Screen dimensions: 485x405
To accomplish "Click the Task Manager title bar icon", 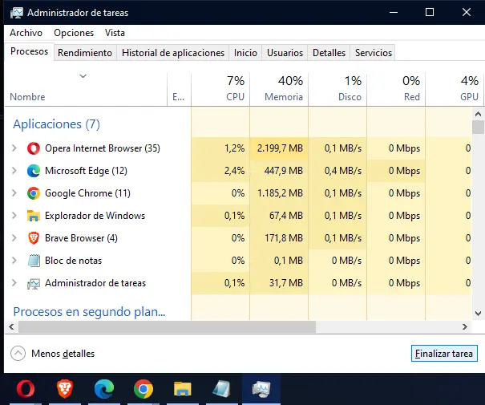I will (16, 13).
